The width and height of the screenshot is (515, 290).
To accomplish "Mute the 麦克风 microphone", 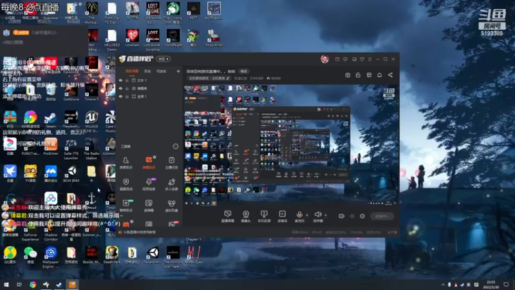I will (x=299, y=217).
